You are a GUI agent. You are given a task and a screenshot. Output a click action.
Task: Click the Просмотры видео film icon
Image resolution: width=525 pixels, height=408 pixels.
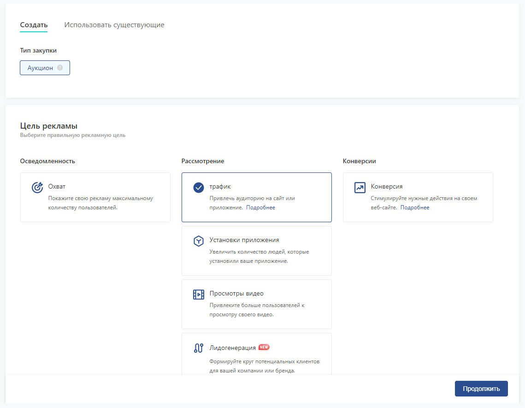coord(198,294)
